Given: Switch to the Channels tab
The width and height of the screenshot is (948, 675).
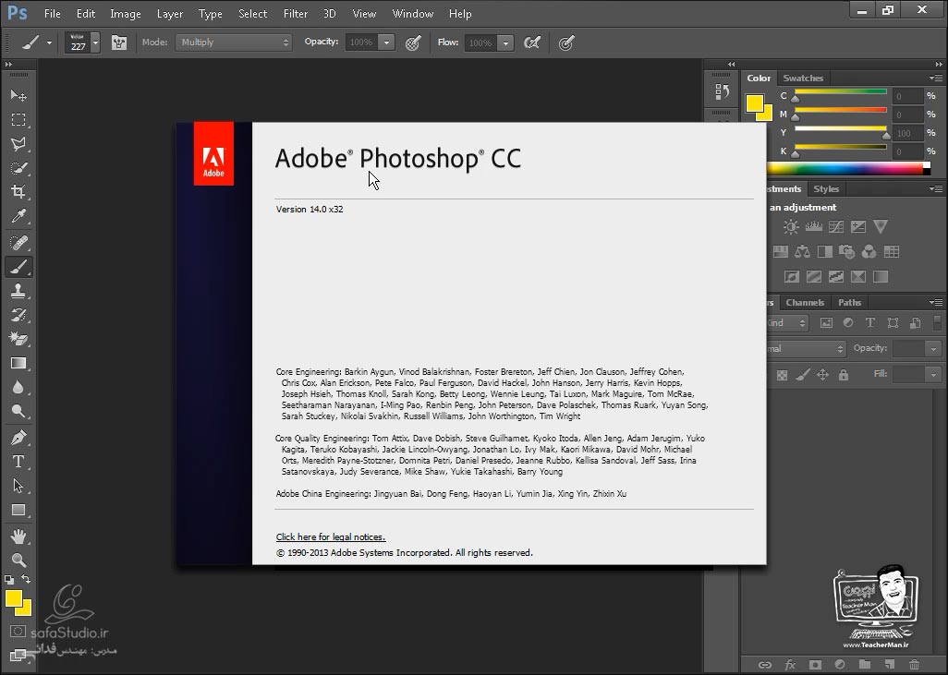Looking at the screenshot, I should (805, 302).
